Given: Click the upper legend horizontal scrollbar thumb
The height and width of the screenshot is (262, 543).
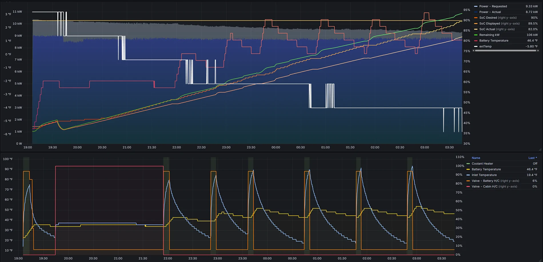Looking at the screenshot, I should tap(505, 51).
